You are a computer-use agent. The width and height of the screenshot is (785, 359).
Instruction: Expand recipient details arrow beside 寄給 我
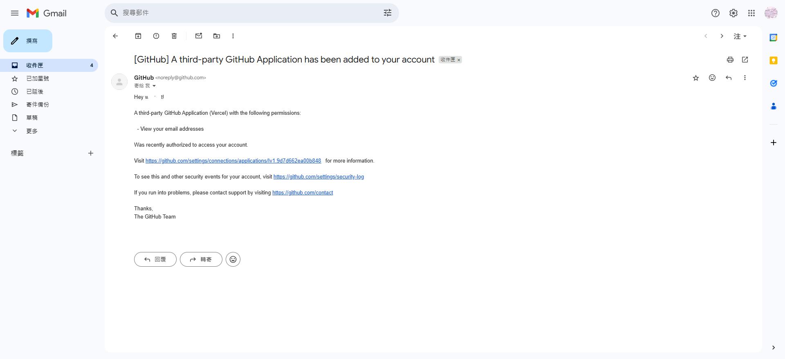point(154,86)
